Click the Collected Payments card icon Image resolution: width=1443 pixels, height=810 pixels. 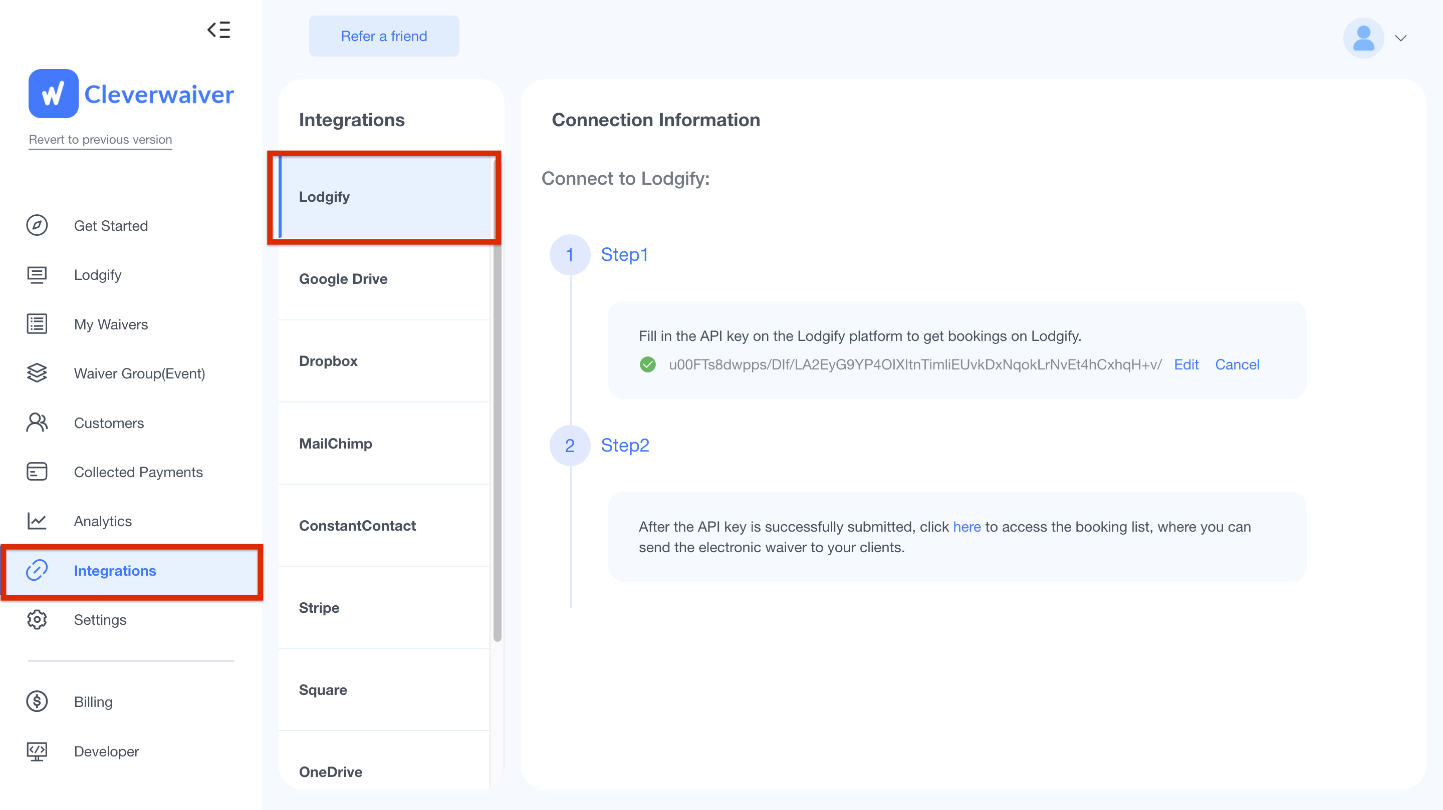tap(37, 472)
